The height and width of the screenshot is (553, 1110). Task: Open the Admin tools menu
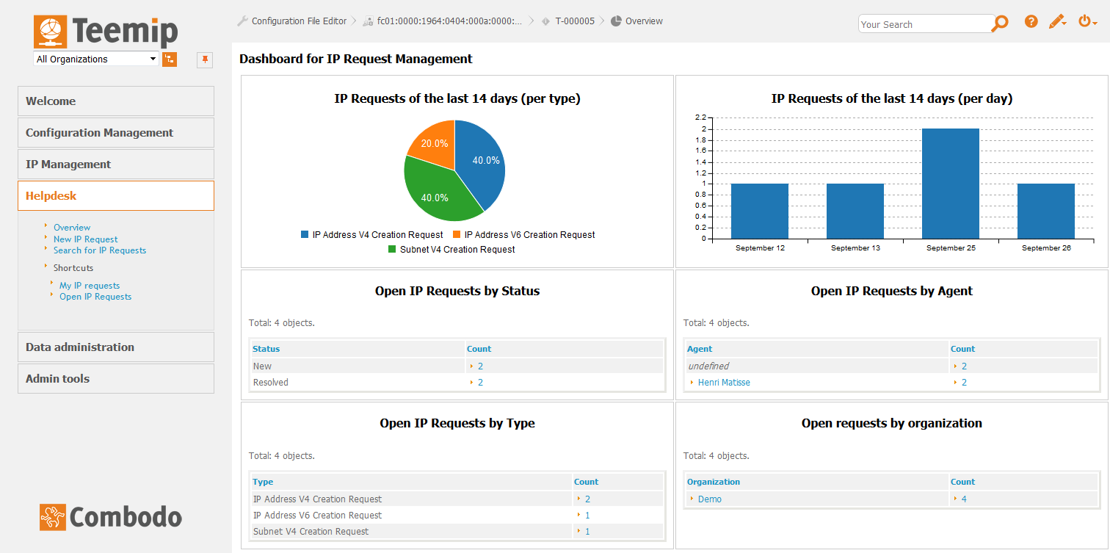tap(115, 379)
